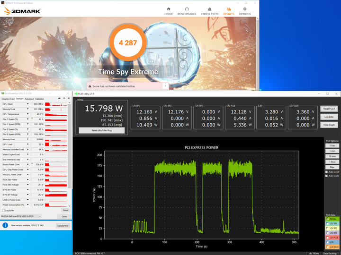341x255 pixels.
Task: Maximize the PCAT Utility window
Action: [328, 94]
